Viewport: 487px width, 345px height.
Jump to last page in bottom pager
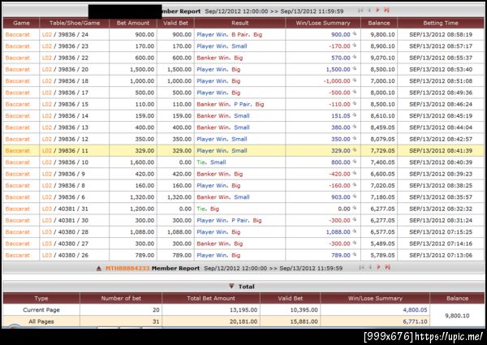tap(387, 267)
